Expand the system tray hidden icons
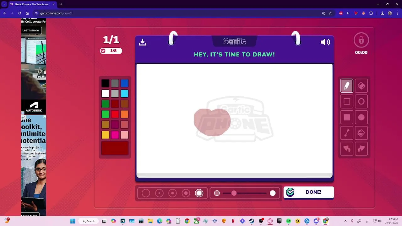Image resolution: width=402 pixels, height=226 pixels. click(345, 221)
